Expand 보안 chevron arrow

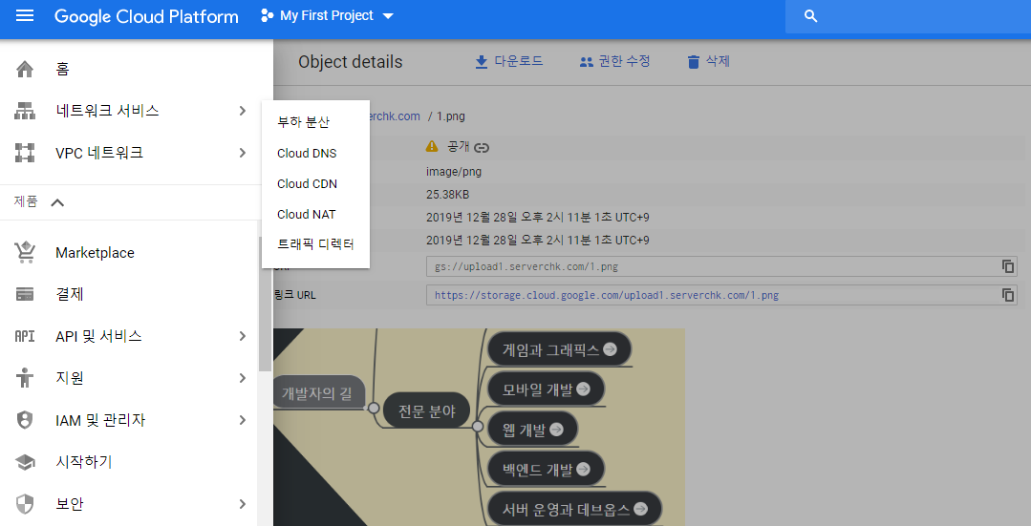[243, 504]
